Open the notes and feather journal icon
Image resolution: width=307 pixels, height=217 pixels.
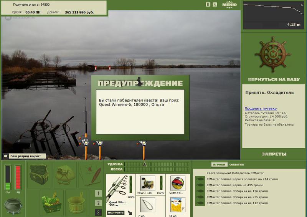click(x=90, y=174)
